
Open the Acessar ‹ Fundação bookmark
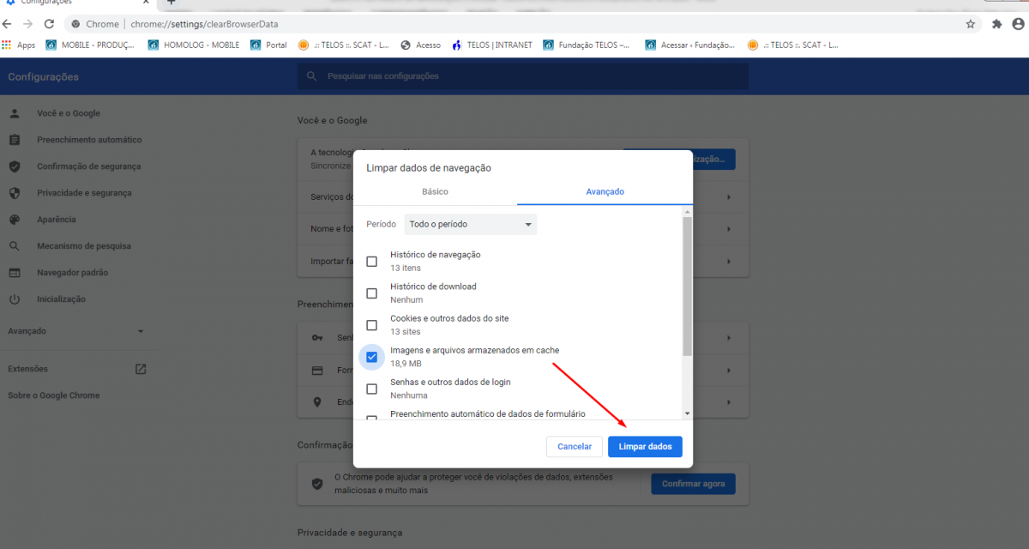[x=690, y=45]
